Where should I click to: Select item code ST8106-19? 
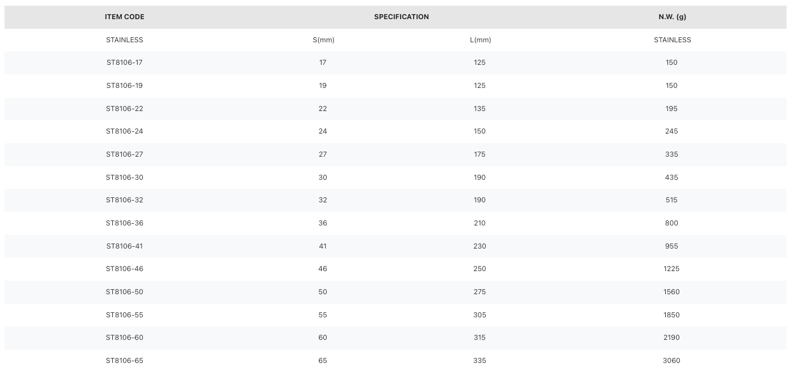click(x=125, y=86)
